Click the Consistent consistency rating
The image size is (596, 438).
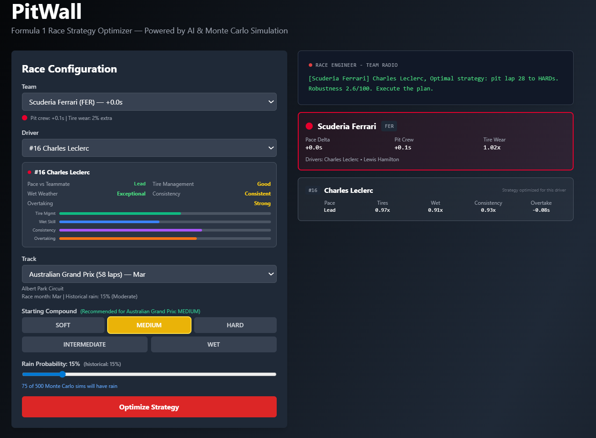coord(258,194)
